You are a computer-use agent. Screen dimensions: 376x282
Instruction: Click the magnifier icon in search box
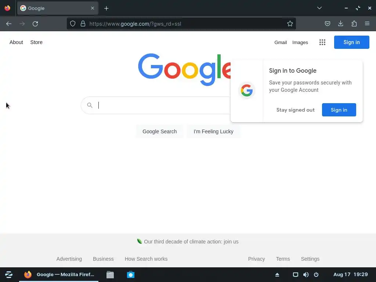tap(90, 105)
